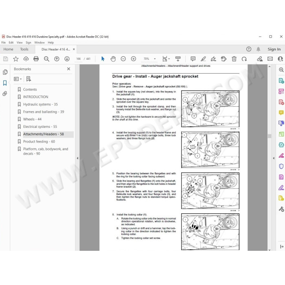The image size is (285, 285).
Task: Click the find current bookmark icon
Action: pos(28,79)
